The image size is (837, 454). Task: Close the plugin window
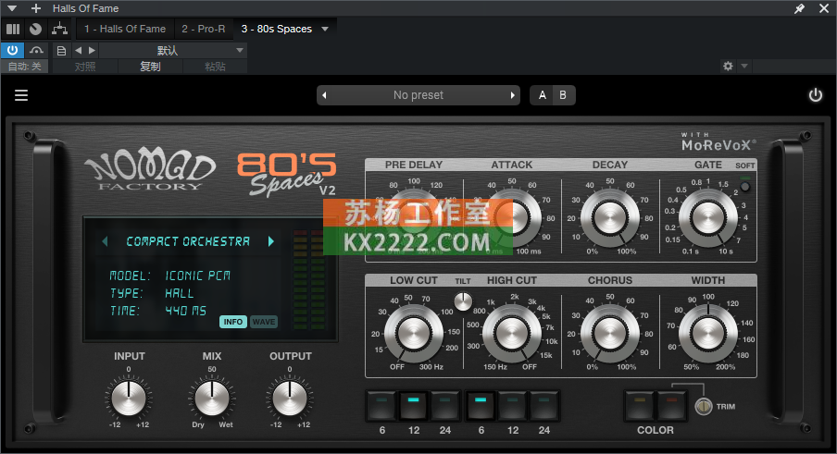[824, 8]
